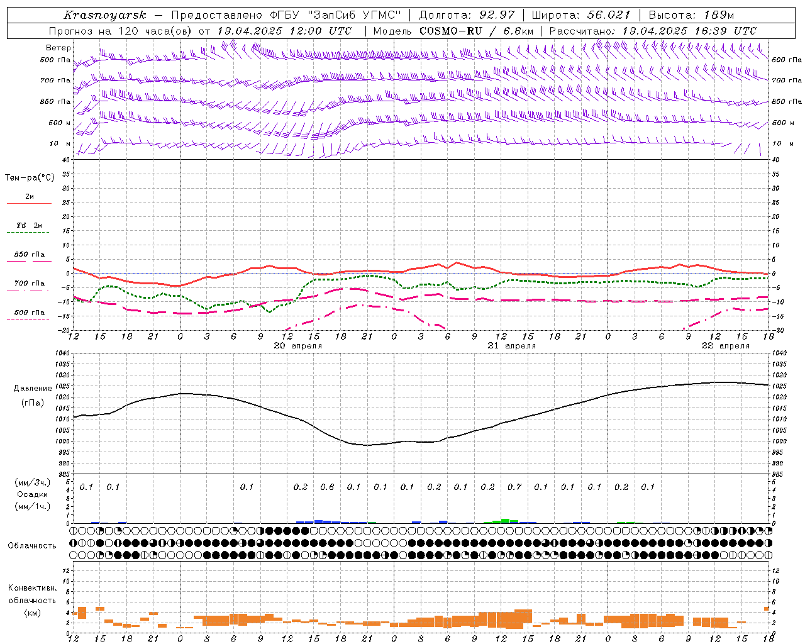
Task: Click the 'Осадки' precipitation label
Action: pos(33,495)
